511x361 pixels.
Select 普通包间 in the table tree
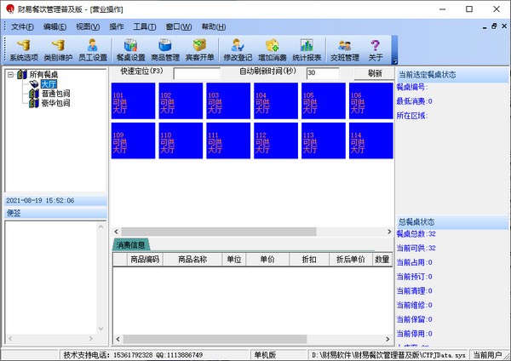pos(55,93)
